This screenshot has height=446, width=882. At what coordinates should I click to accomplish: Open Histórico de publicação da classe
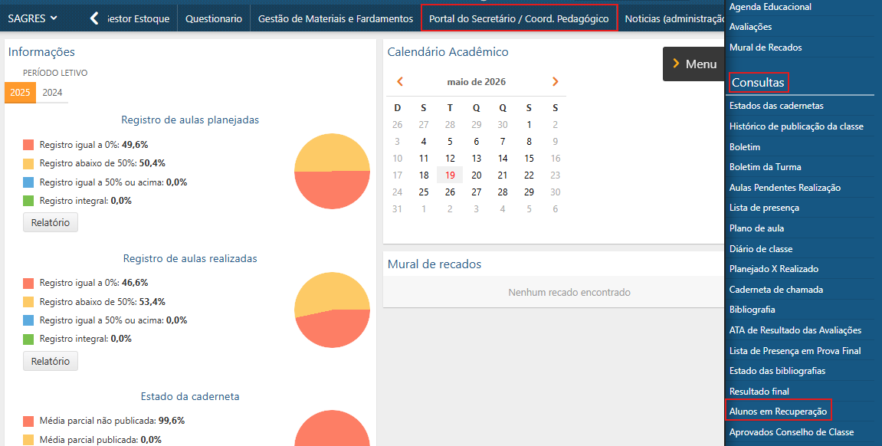(796, 126)
